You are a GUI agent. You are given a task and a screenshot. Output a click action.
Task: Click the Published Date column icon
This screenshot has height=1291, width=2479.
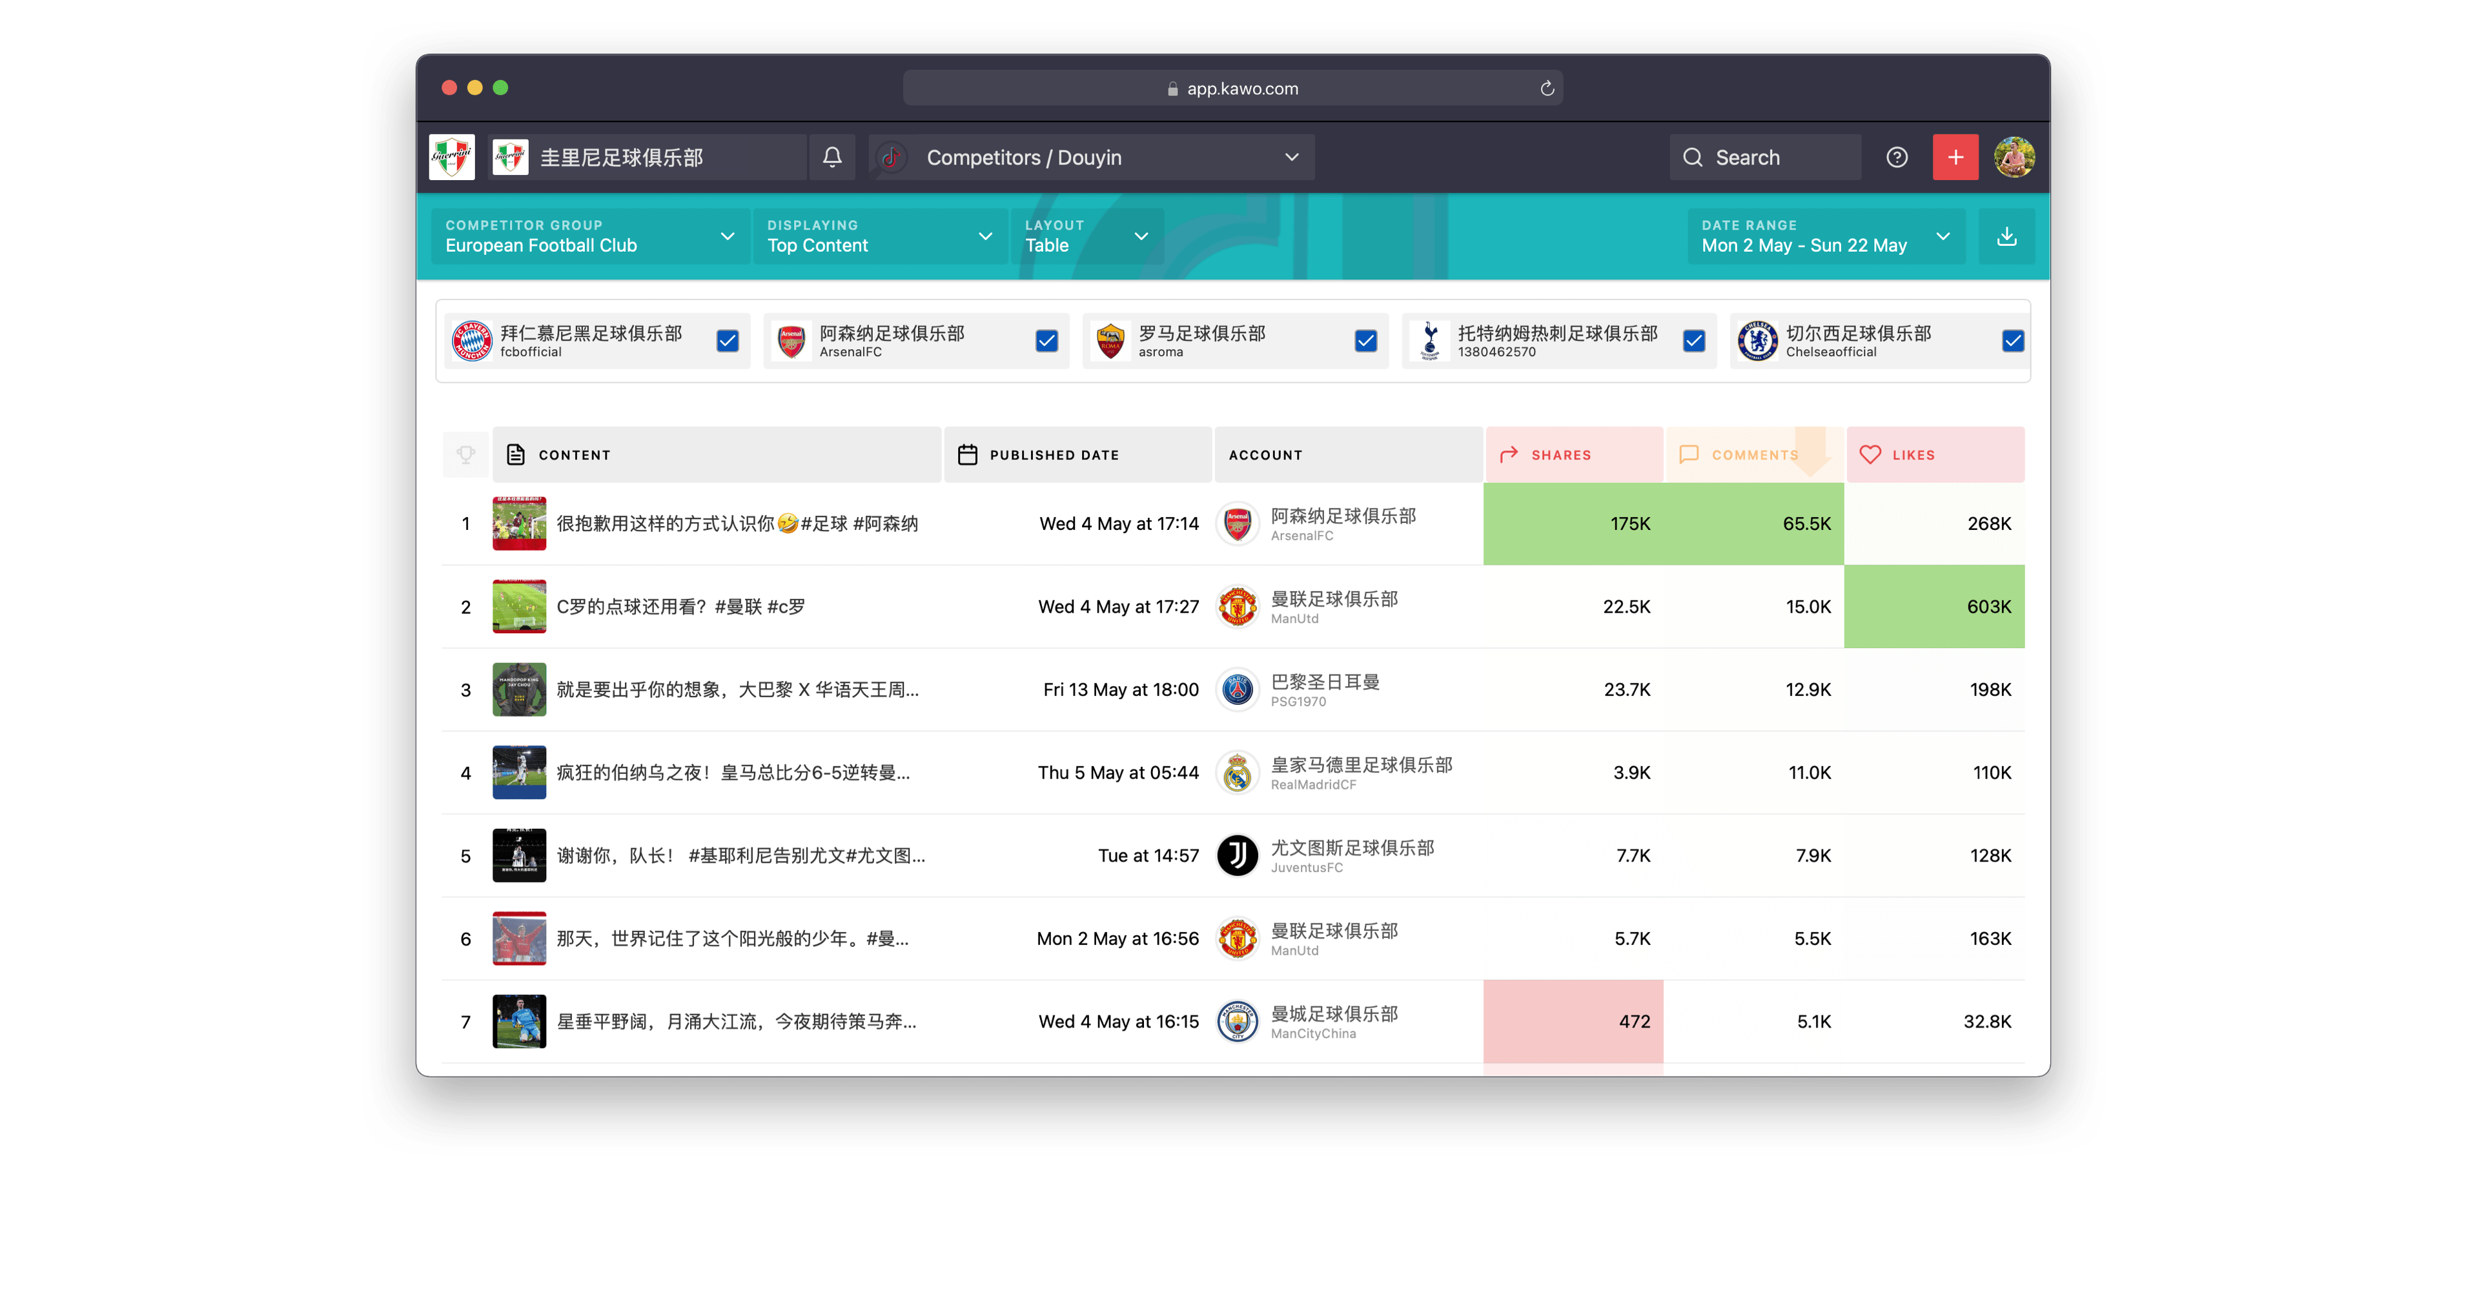(x=969, y=456)
